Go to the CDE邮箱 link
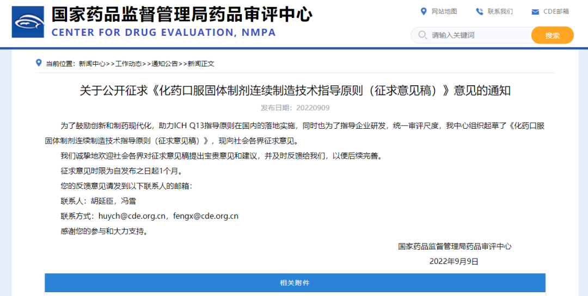The height and width of the screenshot is (296, 588). coord(556,11)
